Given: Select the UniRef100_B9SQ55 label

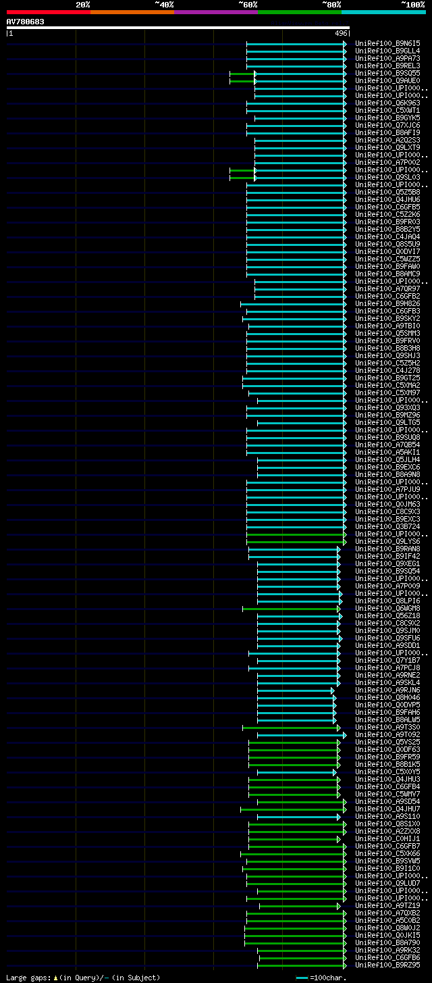Looking at the screenshot, I should 387,73.
